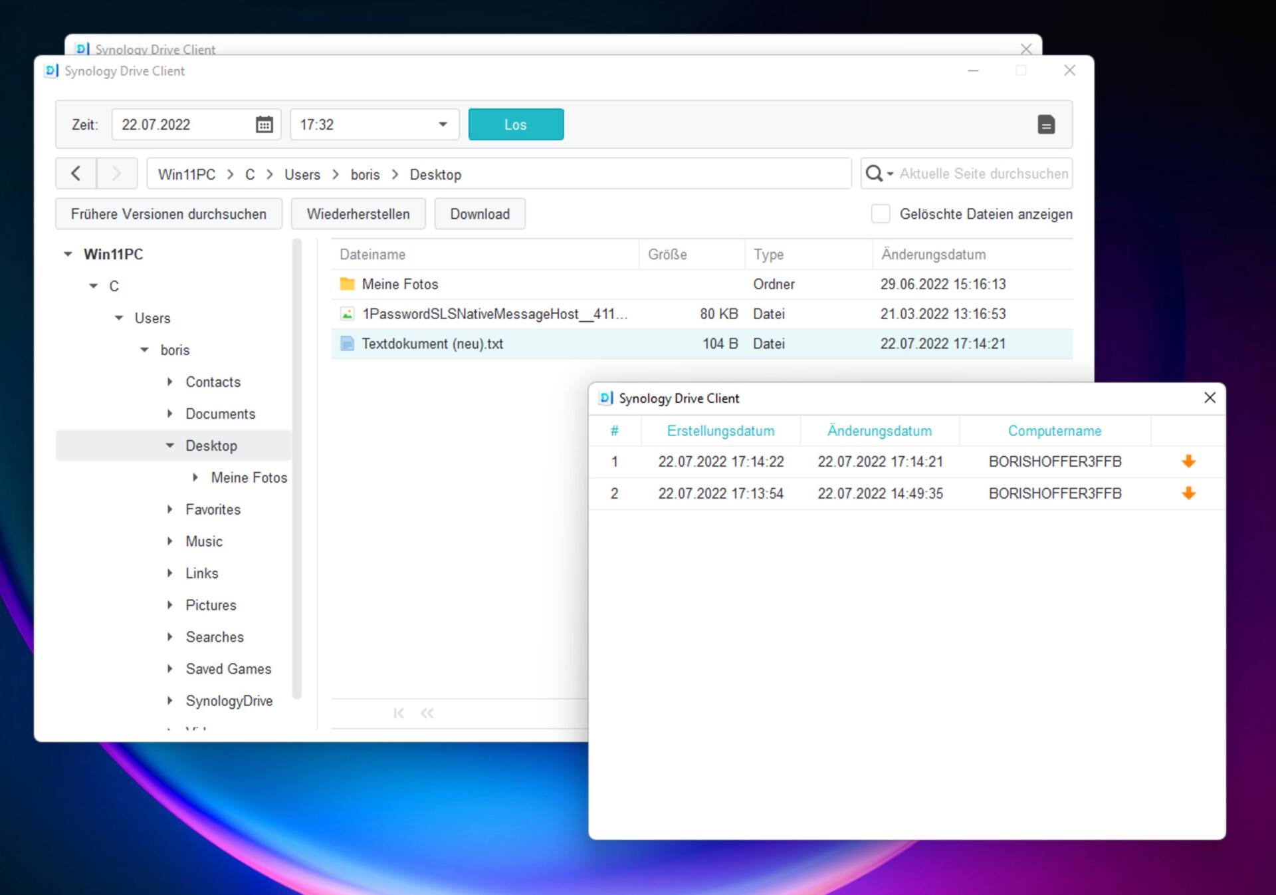Image resolution: width=1276 pixels, height=895 pixels.
Task: Open the log/document icon beside Los
Action: 1047,124
